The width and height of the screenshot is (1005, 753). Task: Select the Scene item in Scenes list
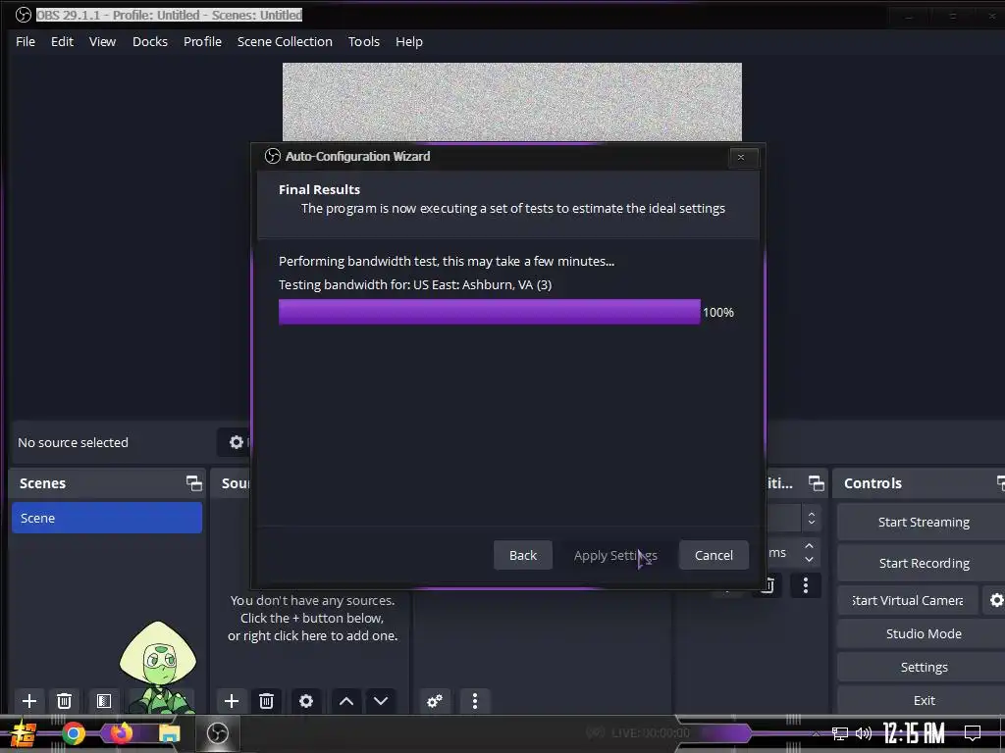click(107, 518)
